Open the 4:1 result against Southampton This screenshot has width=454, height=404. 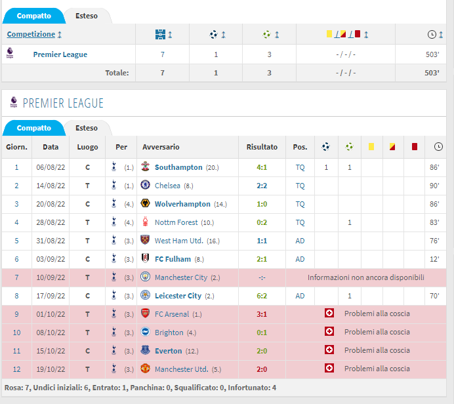(262, 167)
